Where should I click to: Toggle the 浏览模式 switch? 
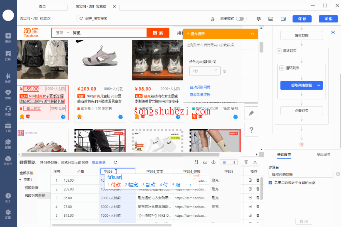click(x=240, y=19)
